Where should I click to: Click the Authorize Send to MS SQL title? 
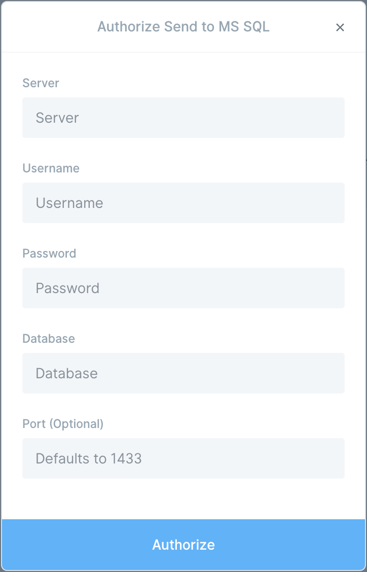183,27
